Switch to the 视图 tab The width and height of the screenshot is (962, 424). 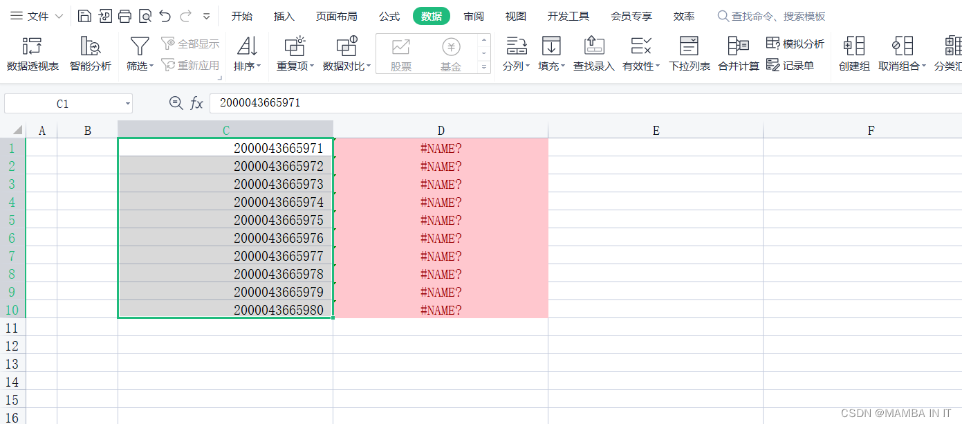(515, 16)
